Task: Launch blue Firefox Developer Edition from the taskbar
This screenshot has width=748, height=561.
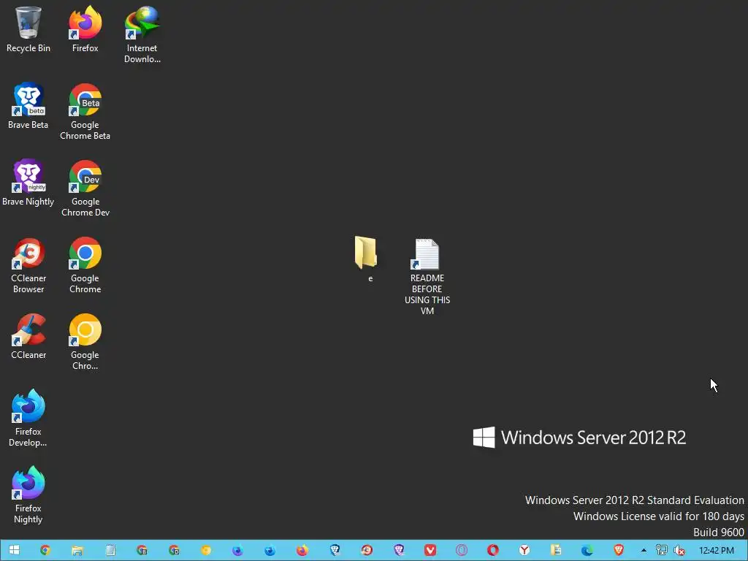Action: click(270, 551)
